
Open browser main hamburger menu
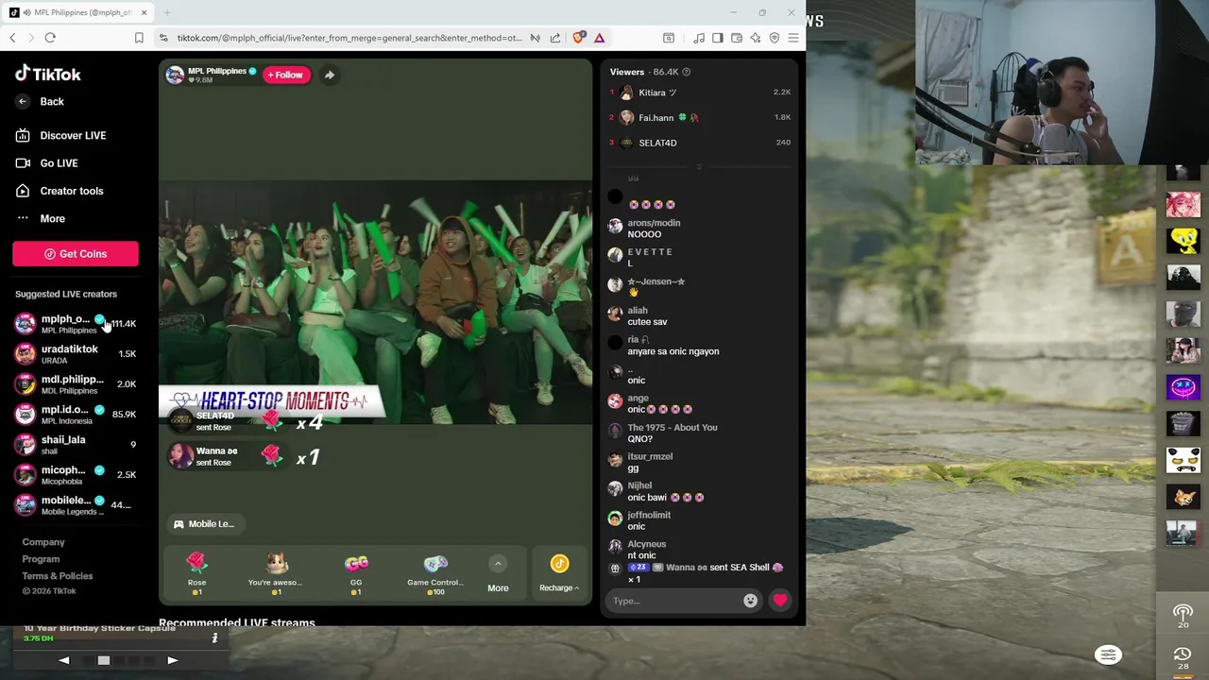coord(793,38)
